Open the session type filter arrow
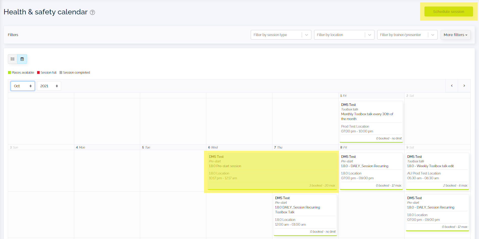The height and width of the screenshot is (239, 479). click(x=306, y=35)
